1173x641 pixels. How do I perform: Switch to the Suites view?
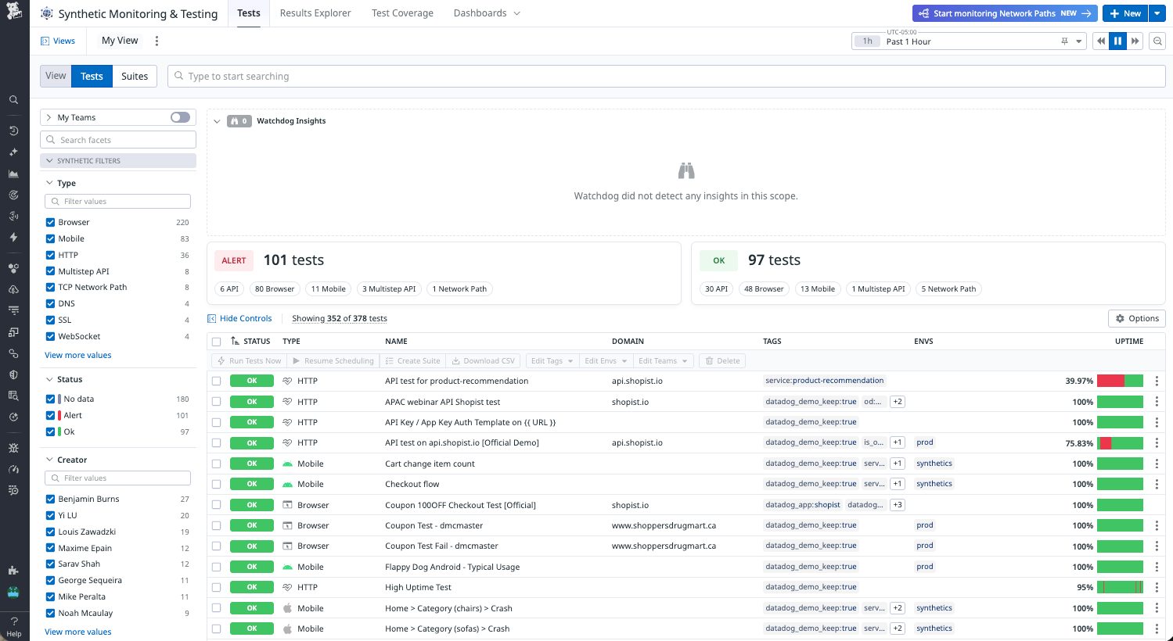(x=135, y=76)
